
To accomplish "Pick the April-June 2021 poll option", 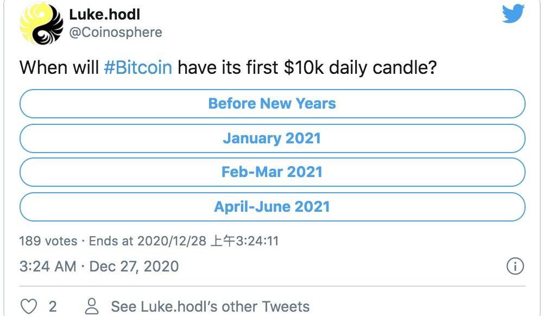I will pos(273,207).
